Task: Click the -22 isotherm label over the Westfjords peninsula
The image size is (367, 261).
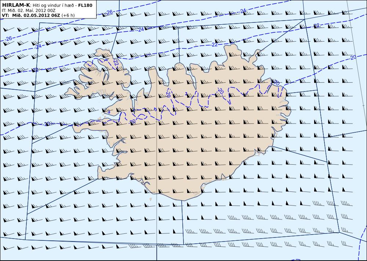Action: [115, 62]
